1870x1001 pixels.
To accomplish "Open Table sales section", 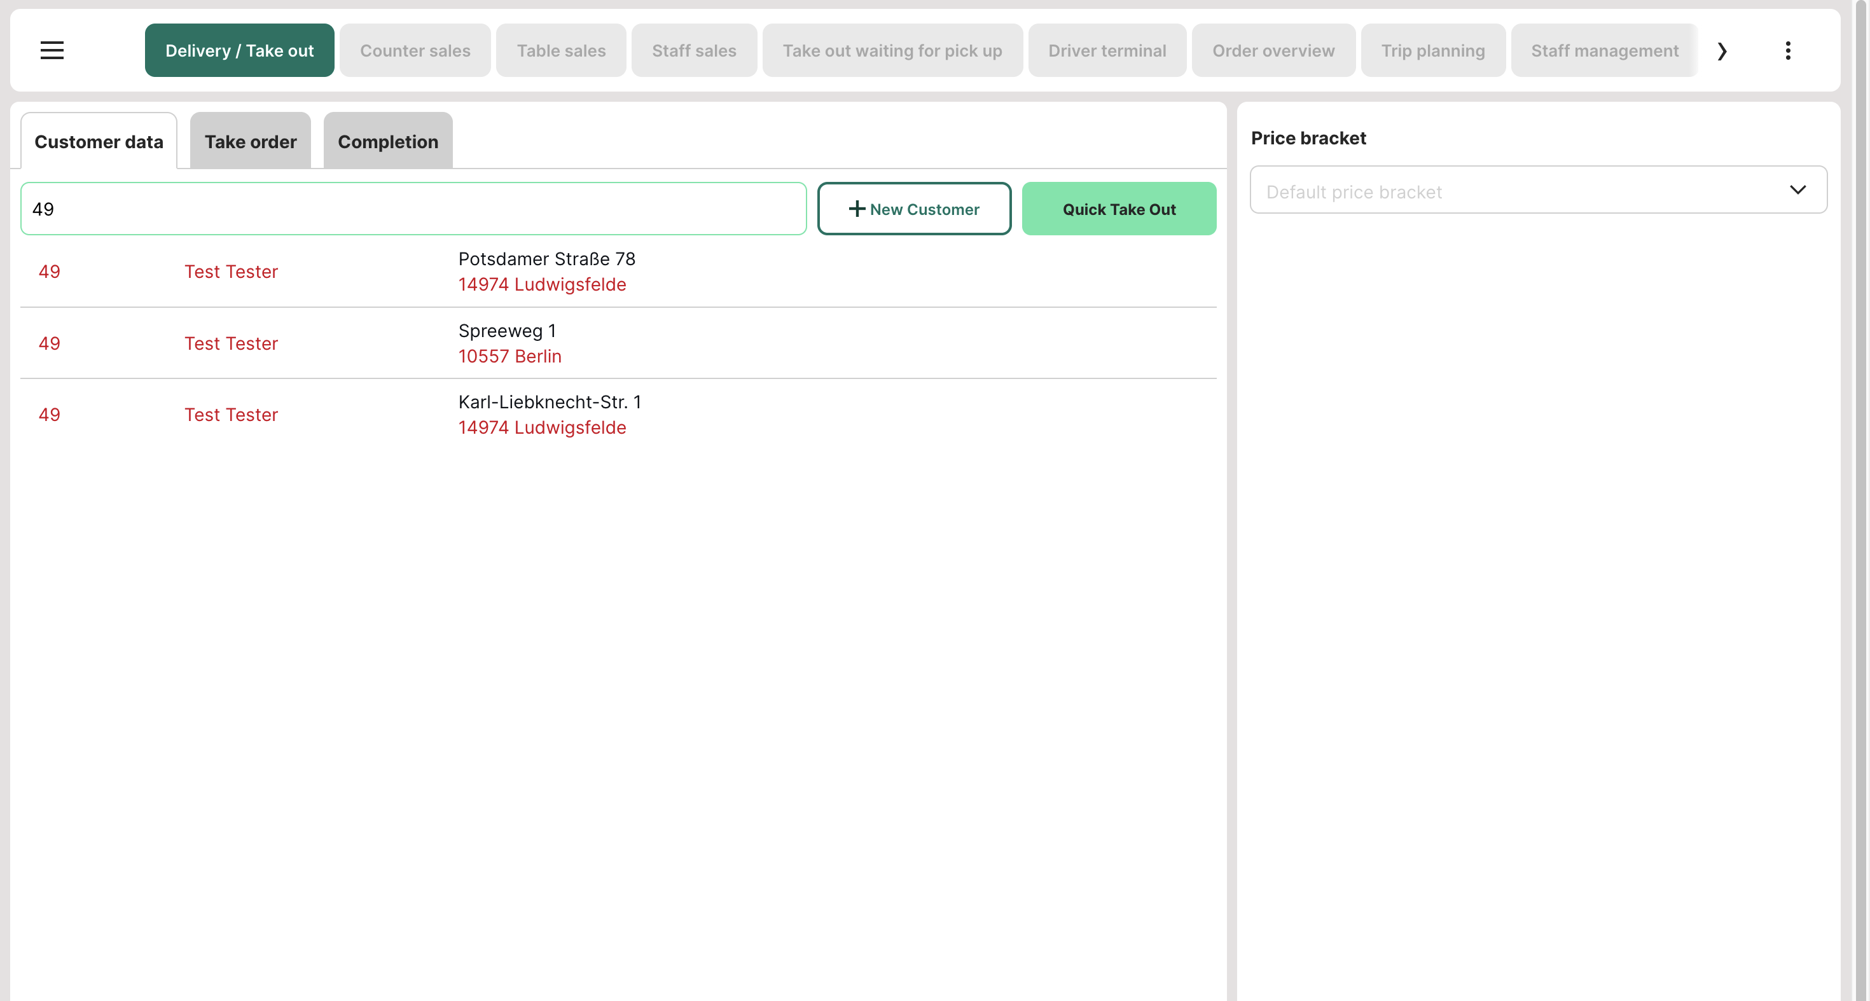I will [x=560, y=51].
